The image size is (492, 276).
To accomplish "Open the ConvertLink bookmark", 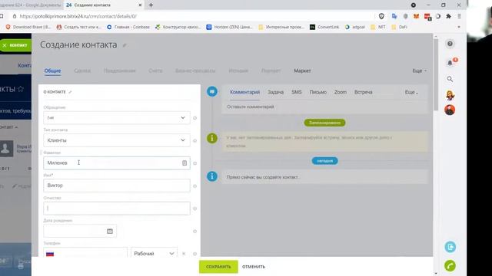I will (324, 28).
